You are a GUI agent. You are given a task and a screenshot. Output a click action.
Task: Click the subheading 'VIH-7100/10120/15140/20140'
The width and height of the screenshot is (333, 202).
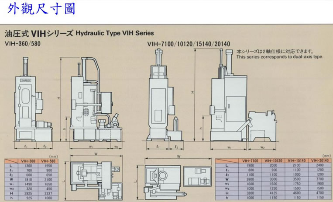tap(189, 44)
